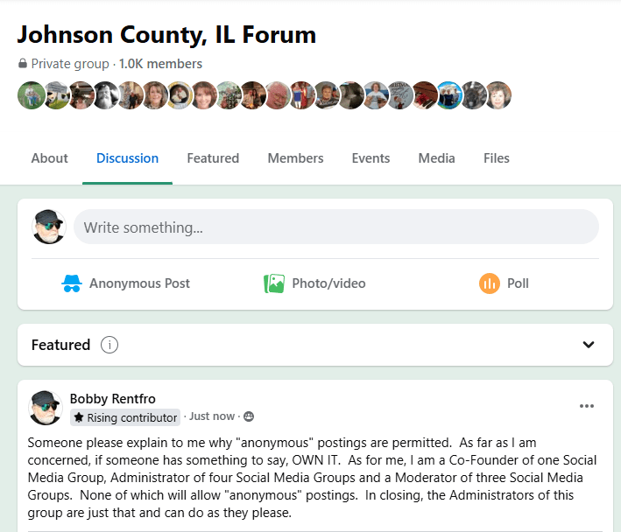Click the 1.0K members link
This screenshot has width=621, height=532.
click(160, 64)
